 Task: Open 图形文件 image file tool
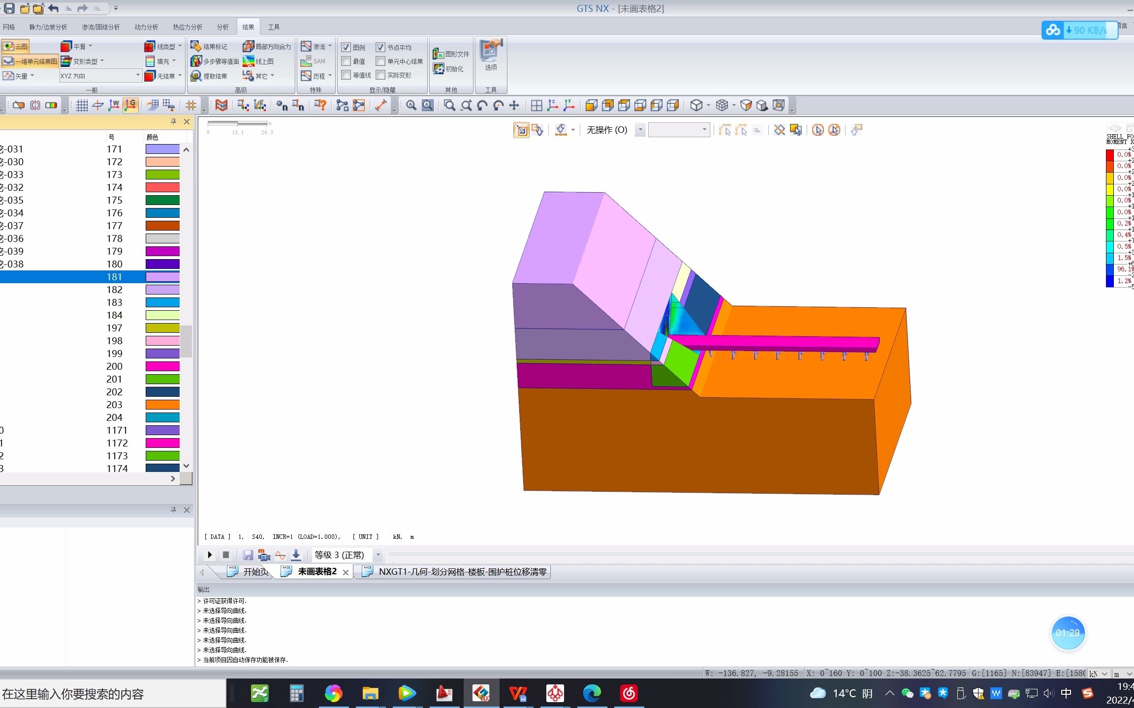tap(451, 54)
